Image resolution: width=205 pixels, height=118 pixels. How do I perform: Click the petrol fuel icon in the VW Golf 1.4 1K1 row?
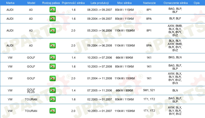(52, 58)
